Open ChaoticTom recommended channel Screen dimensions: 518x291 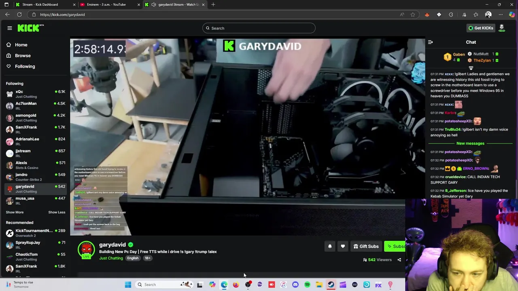[36, 257]
